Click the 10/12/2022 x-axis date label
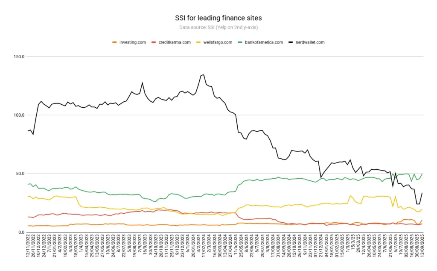Screen dimensions: 437x271 point(38,246)
